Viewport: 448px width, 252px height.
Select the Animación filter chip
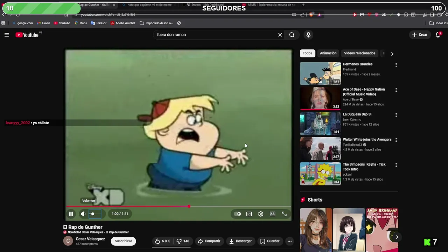[328, 53]
